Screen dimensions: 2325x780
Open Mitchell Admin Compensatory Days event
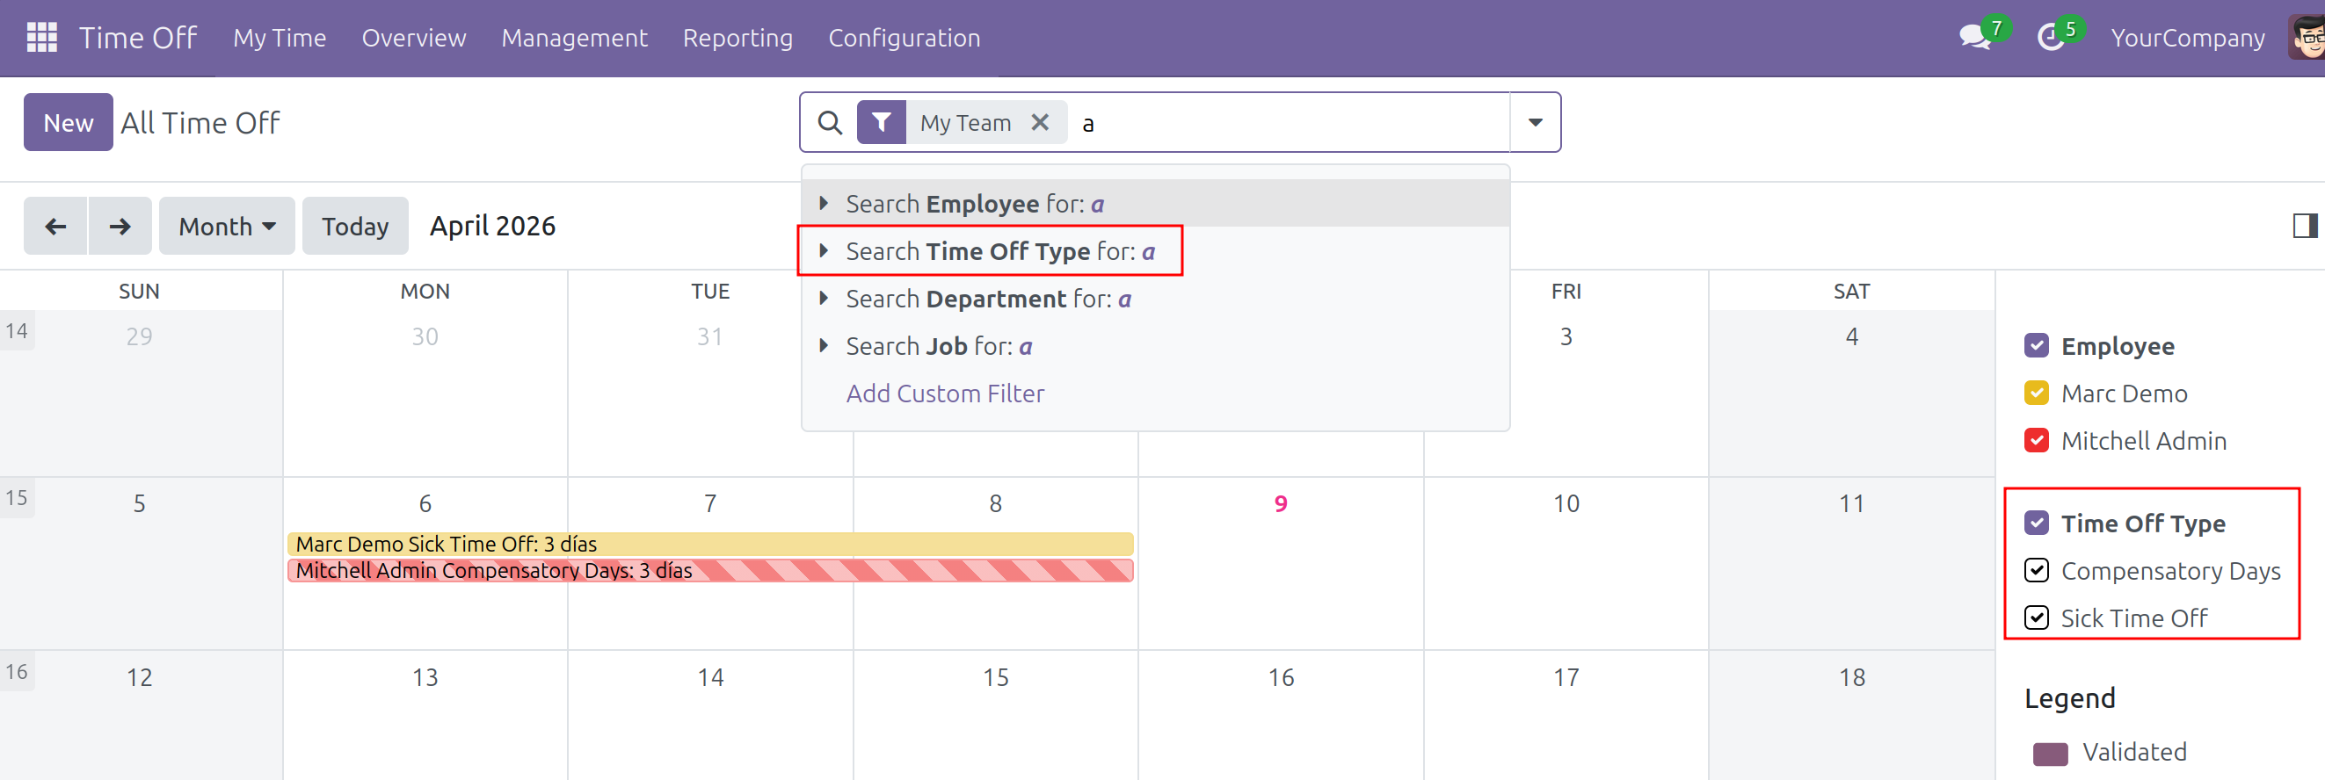click(x=709, y=571)
